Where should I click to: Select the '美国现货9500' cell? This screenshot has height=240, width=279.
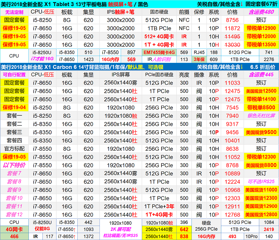261,132
